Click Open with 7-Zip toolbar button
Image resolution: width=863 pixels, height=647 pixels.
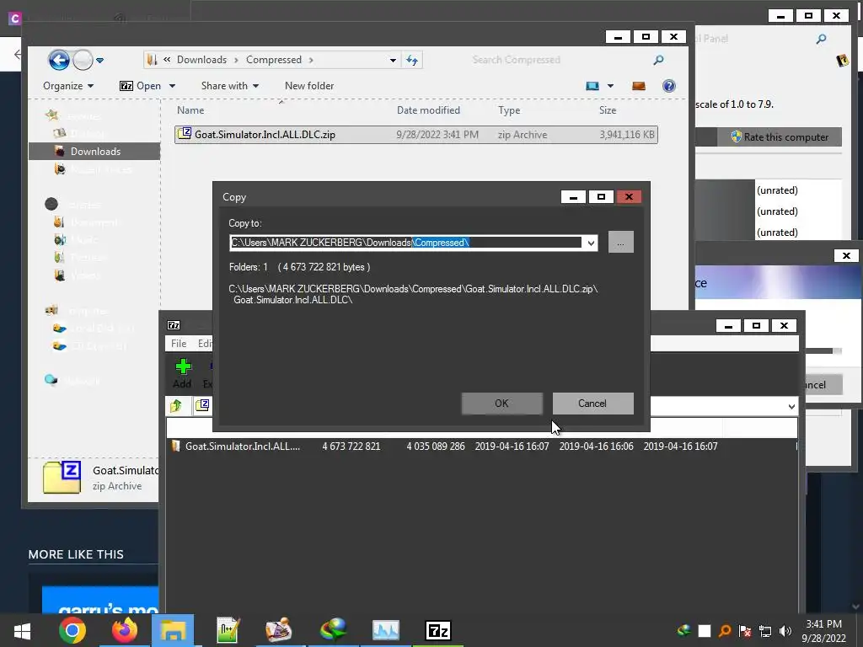(141, 86)
